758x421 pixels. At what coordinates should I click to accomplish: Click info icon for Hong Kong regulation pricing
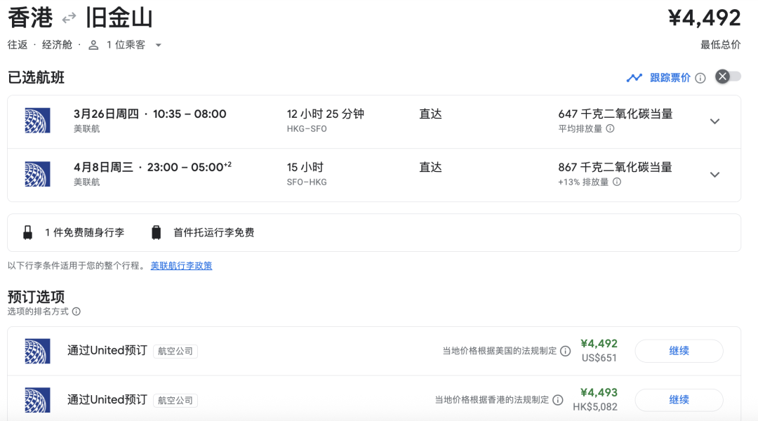pyautogui.click(x=557, y=400)
